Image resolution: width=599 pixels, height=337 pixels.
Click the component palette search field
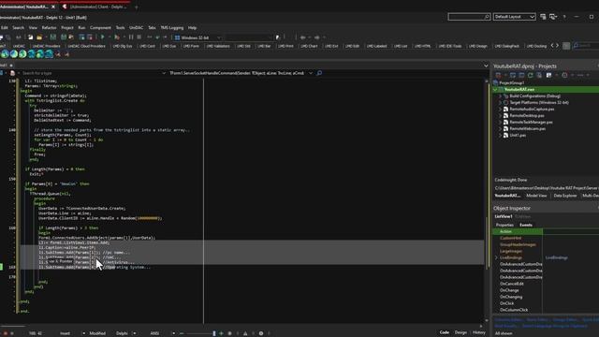[x=586, y=46]
